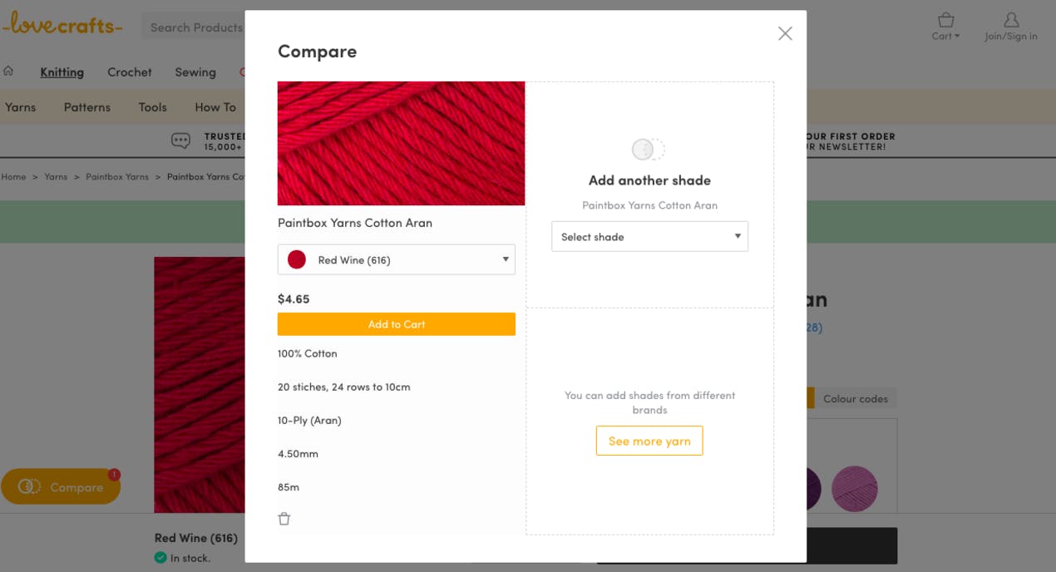Click the See more yarn button
Screen dimensions: 1056x572
point(649,441)
